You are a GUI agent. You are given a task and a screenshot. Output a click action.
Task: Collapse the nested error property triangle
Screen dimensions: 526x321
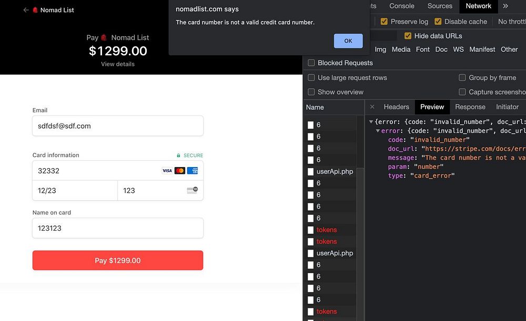tap(378, 131)
